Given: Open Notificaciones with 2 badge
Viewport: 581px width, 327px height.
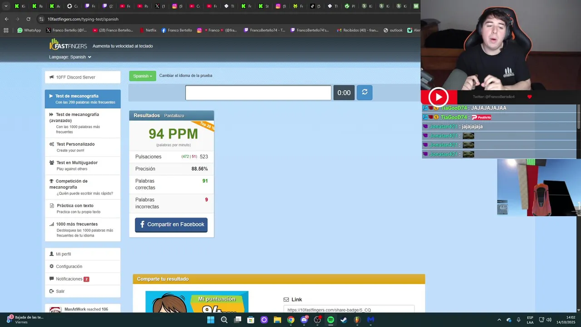Looking at the screenshot, I should point(83,279).
